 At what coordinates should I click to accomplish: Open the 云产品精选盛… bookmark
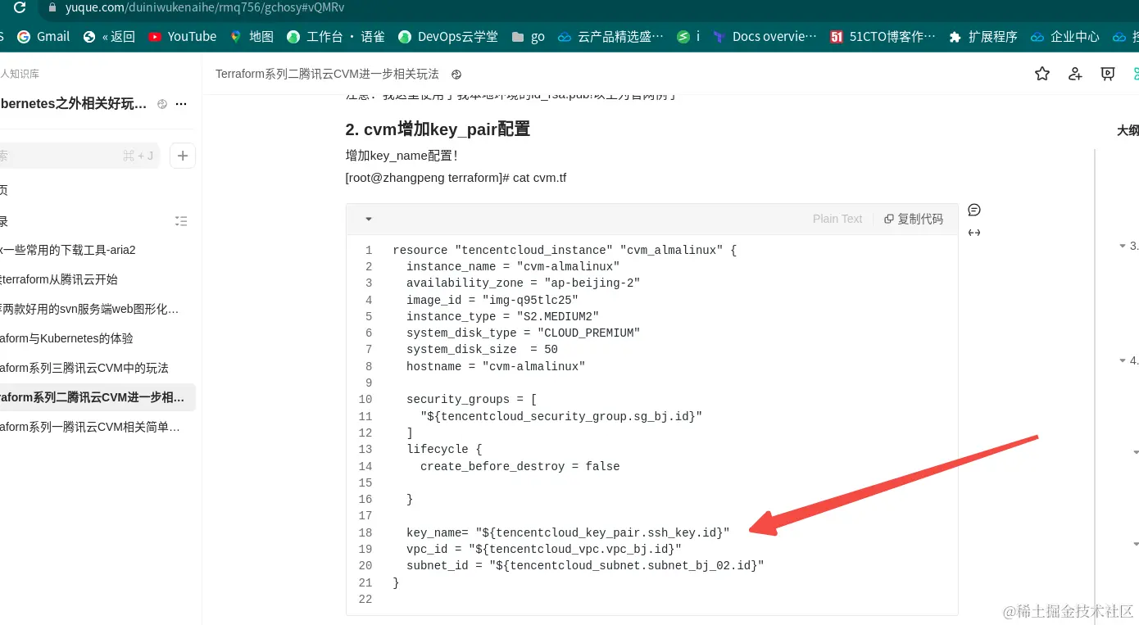click(610, 36)
